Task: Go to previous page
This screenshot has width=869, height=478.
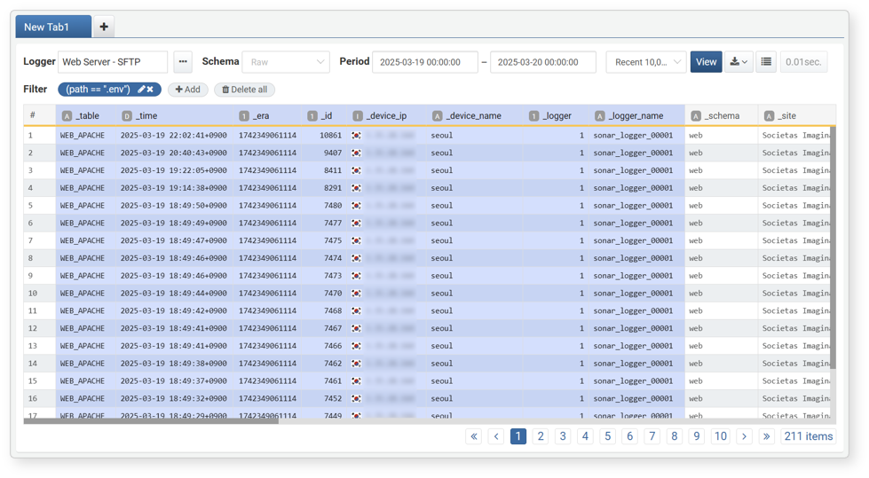Action: pyautogui.click(x=496, y=436)
